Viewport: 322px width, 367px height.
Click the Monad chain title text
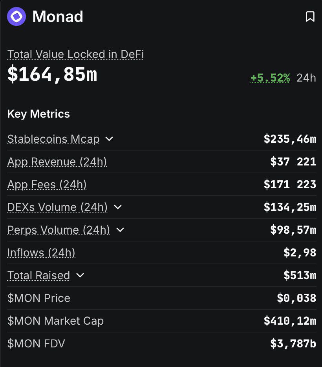click(58, 17)
